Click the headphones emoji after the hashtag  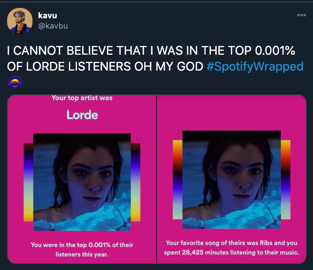click(15, 82)
